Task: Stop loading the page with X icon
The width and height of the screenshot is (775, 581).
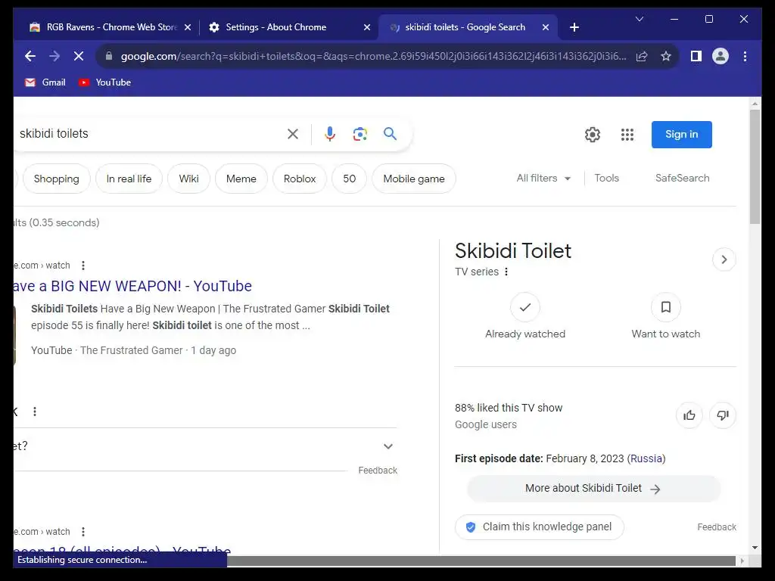Action: point(79,56)
